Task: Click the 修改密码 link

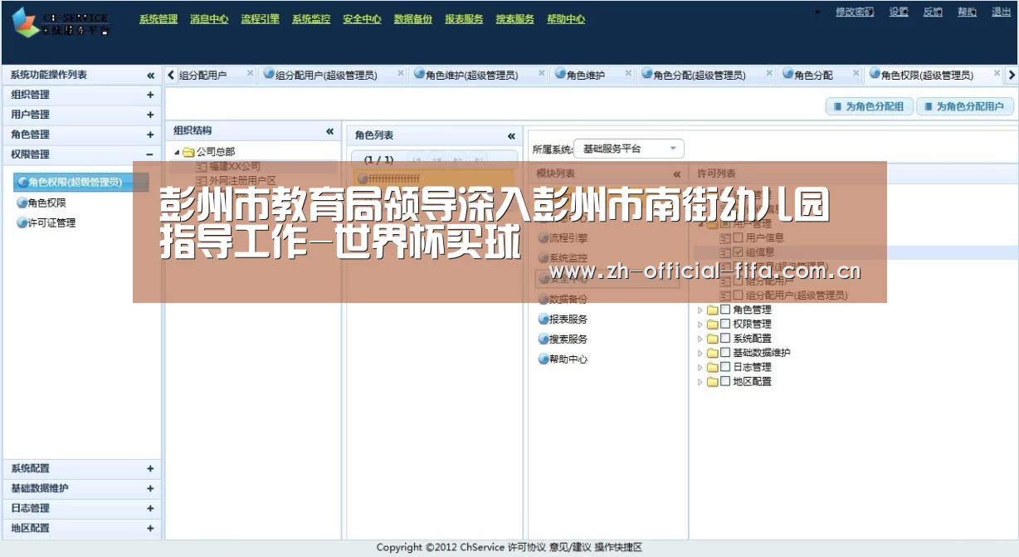Action: point(855,12)
